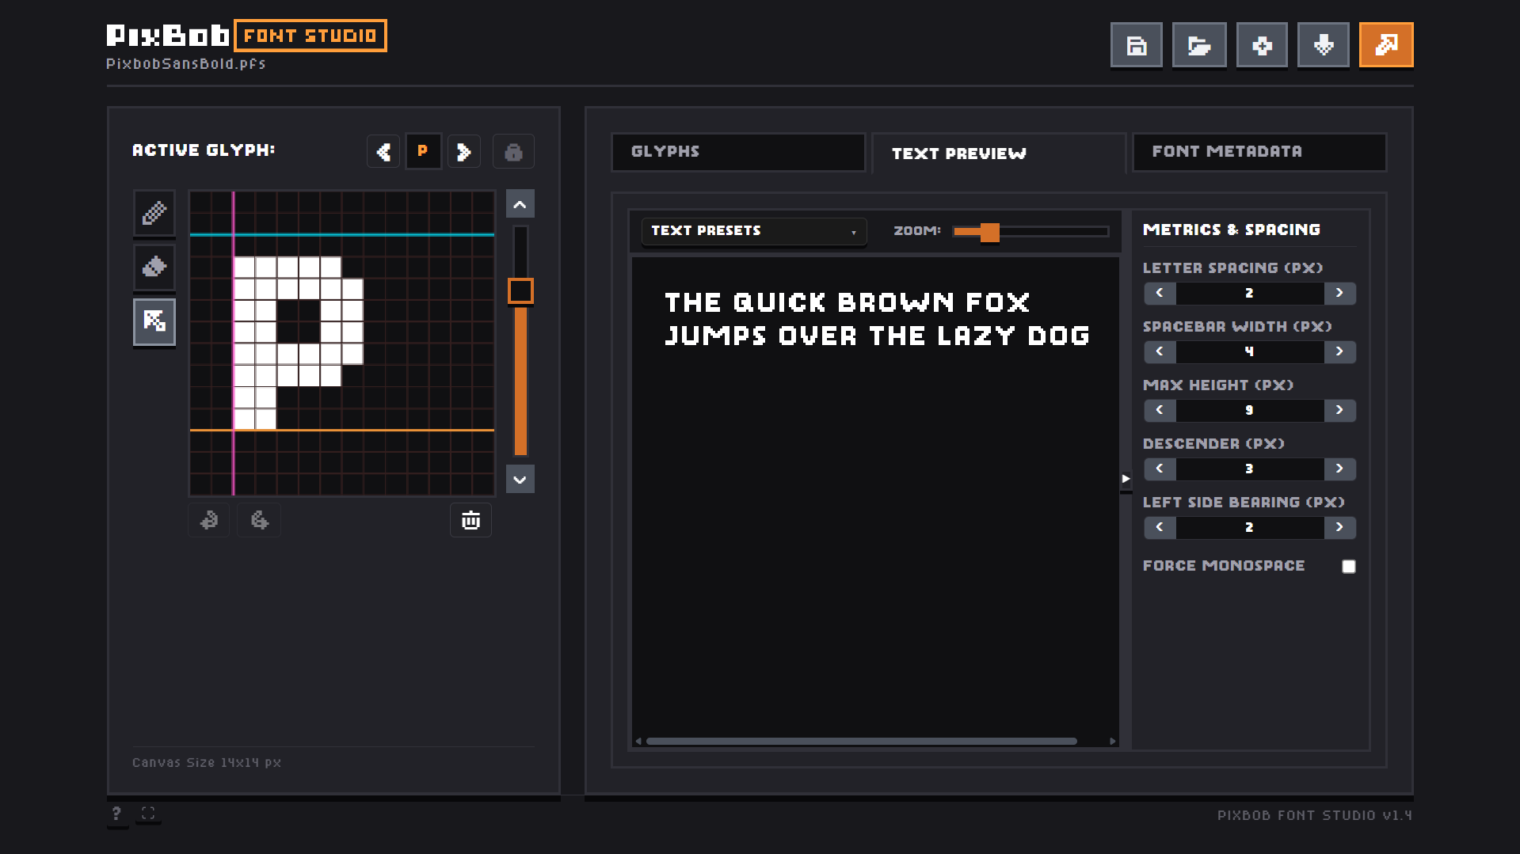Click the 'PIXBOB FONT STUDIO v1.4' version text
Screen dimensions: 1520x854
pyautogui.click(x=1315, y=815)
